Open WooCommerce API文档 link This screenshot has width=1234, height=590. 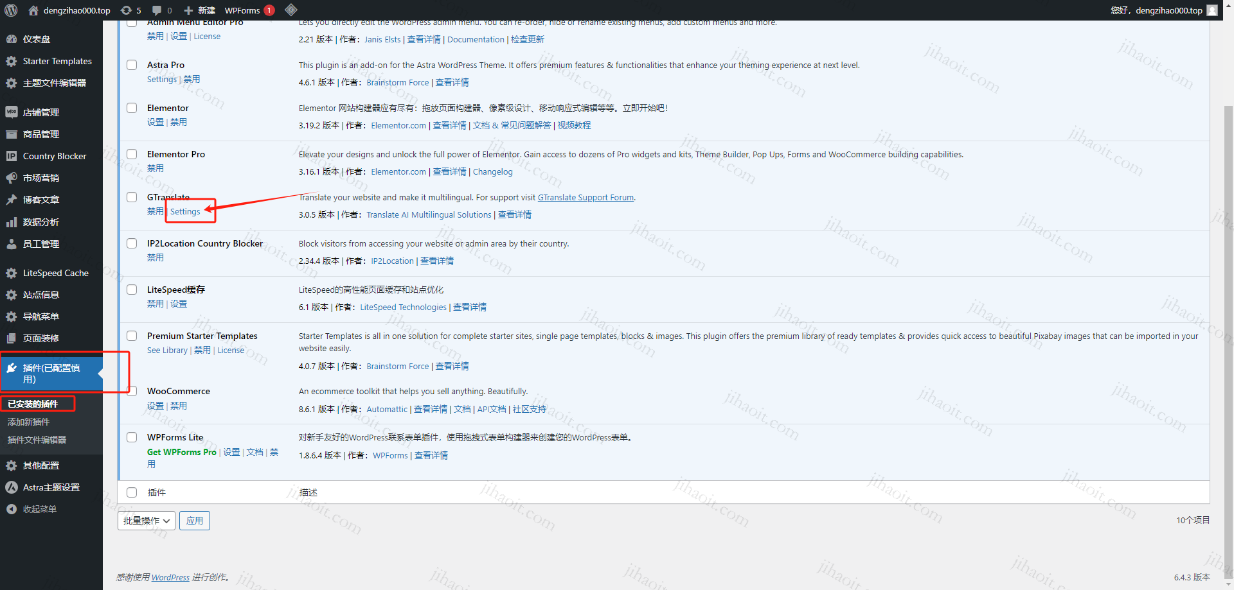pos(492,409)
